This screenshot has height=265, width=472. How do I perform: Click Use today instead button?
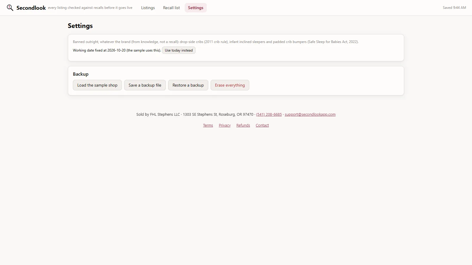coord(179,50)
